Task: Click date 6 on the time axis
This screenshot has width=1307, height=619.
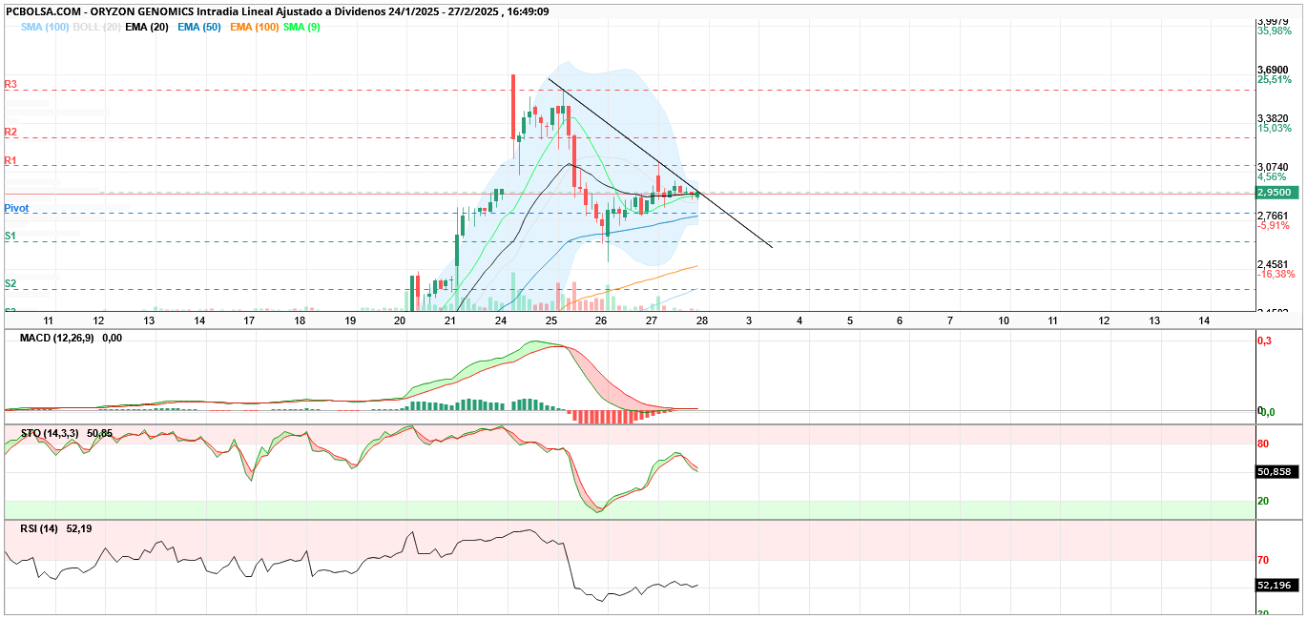Action: coord(900,321)
